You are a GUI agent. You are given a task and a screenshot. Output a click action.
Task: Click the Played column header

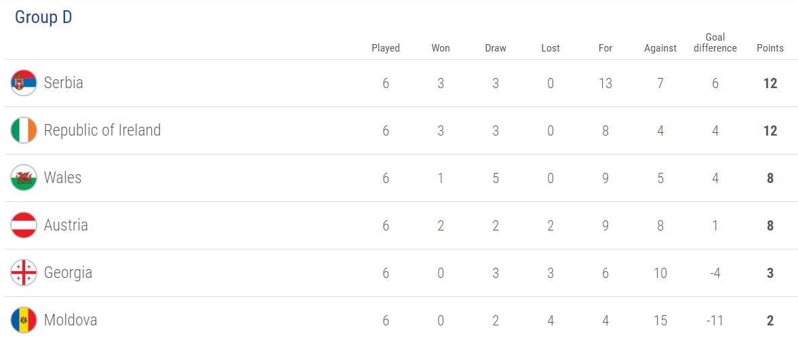pos(386,48)
